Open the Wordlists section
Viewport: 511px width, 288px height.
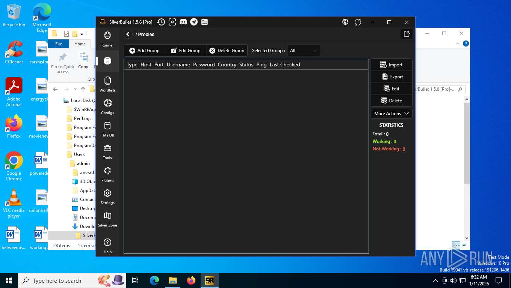click(x=107, y=84)
